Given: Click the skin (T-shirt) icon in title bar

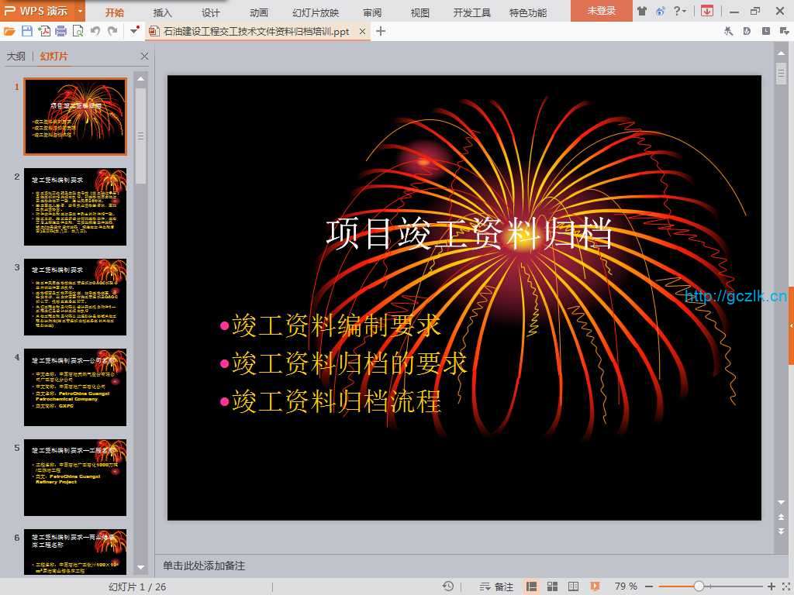Looking at the screenshot, I should (x=641, y=11).
